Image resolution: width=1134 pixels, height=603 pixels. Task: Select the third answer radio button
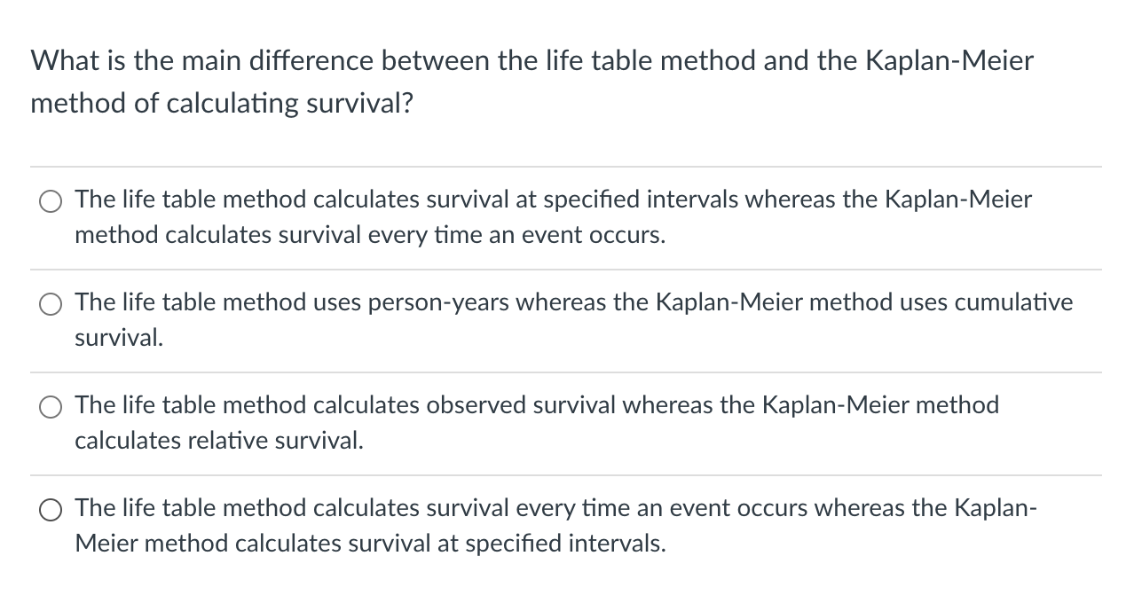point(51,407)
